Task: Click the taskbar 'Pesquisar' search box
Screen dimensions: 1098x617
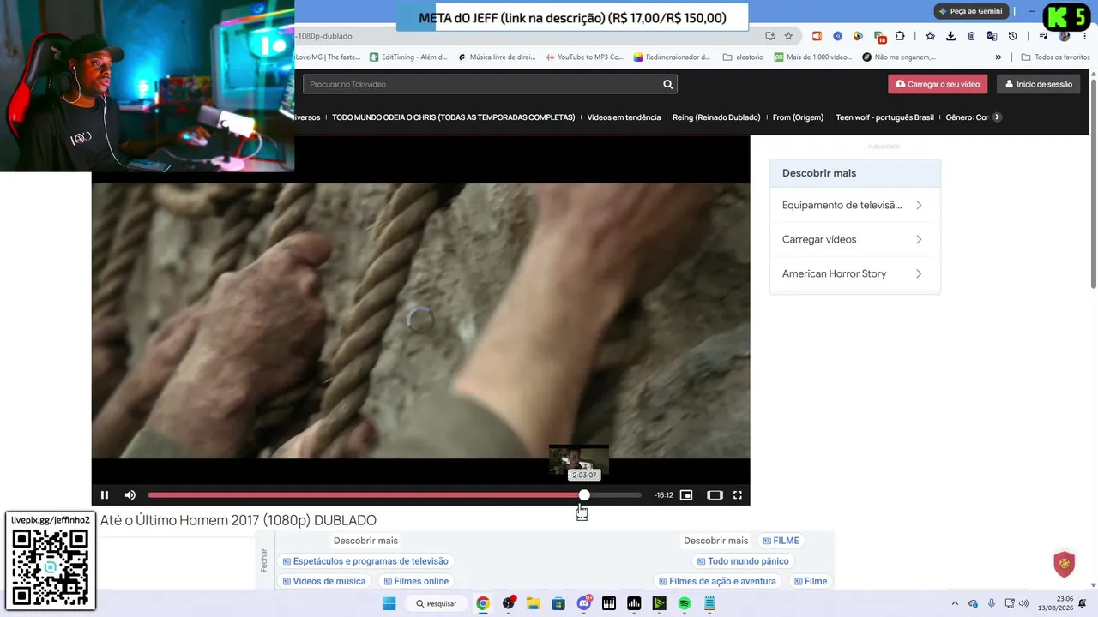Action: pos(437,603)
